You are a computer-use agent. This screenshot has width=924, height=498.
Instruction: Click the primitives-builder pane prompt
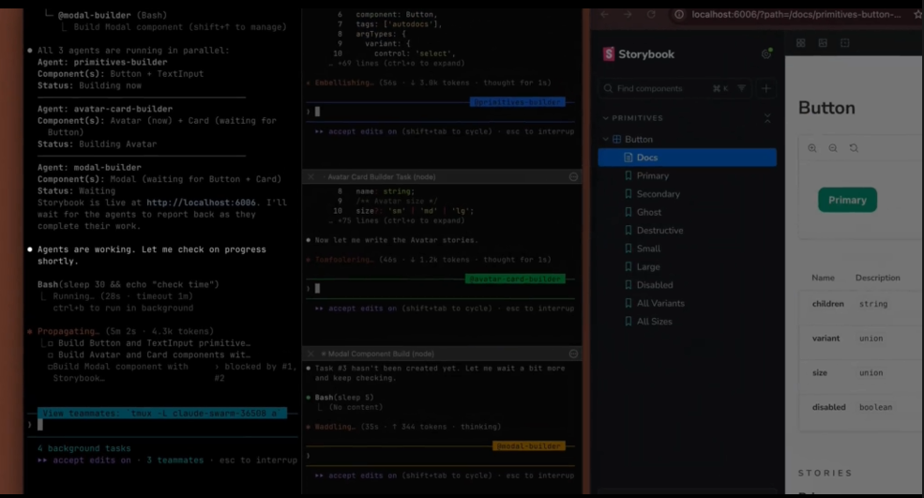439,112
